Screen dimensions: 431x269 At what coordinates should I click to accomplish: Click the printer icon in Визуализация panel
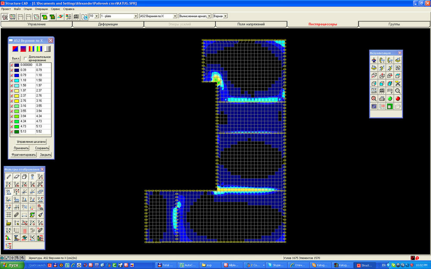click(381, 99)
